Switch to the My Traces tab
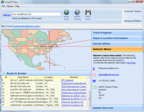 tap(7, 26)
